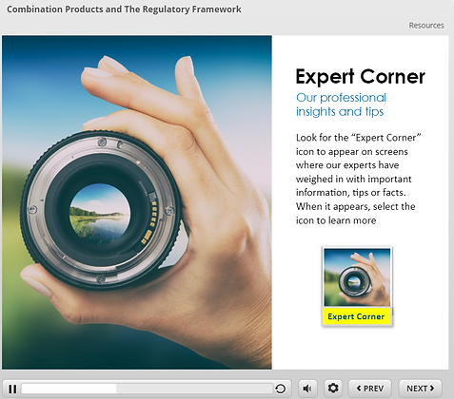Click the 'Our professional insights and tips' subtitle
454x399 pixels.
[x=341, y=104]
